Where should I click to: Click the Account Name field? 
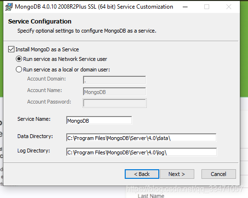tap(115, 92)
